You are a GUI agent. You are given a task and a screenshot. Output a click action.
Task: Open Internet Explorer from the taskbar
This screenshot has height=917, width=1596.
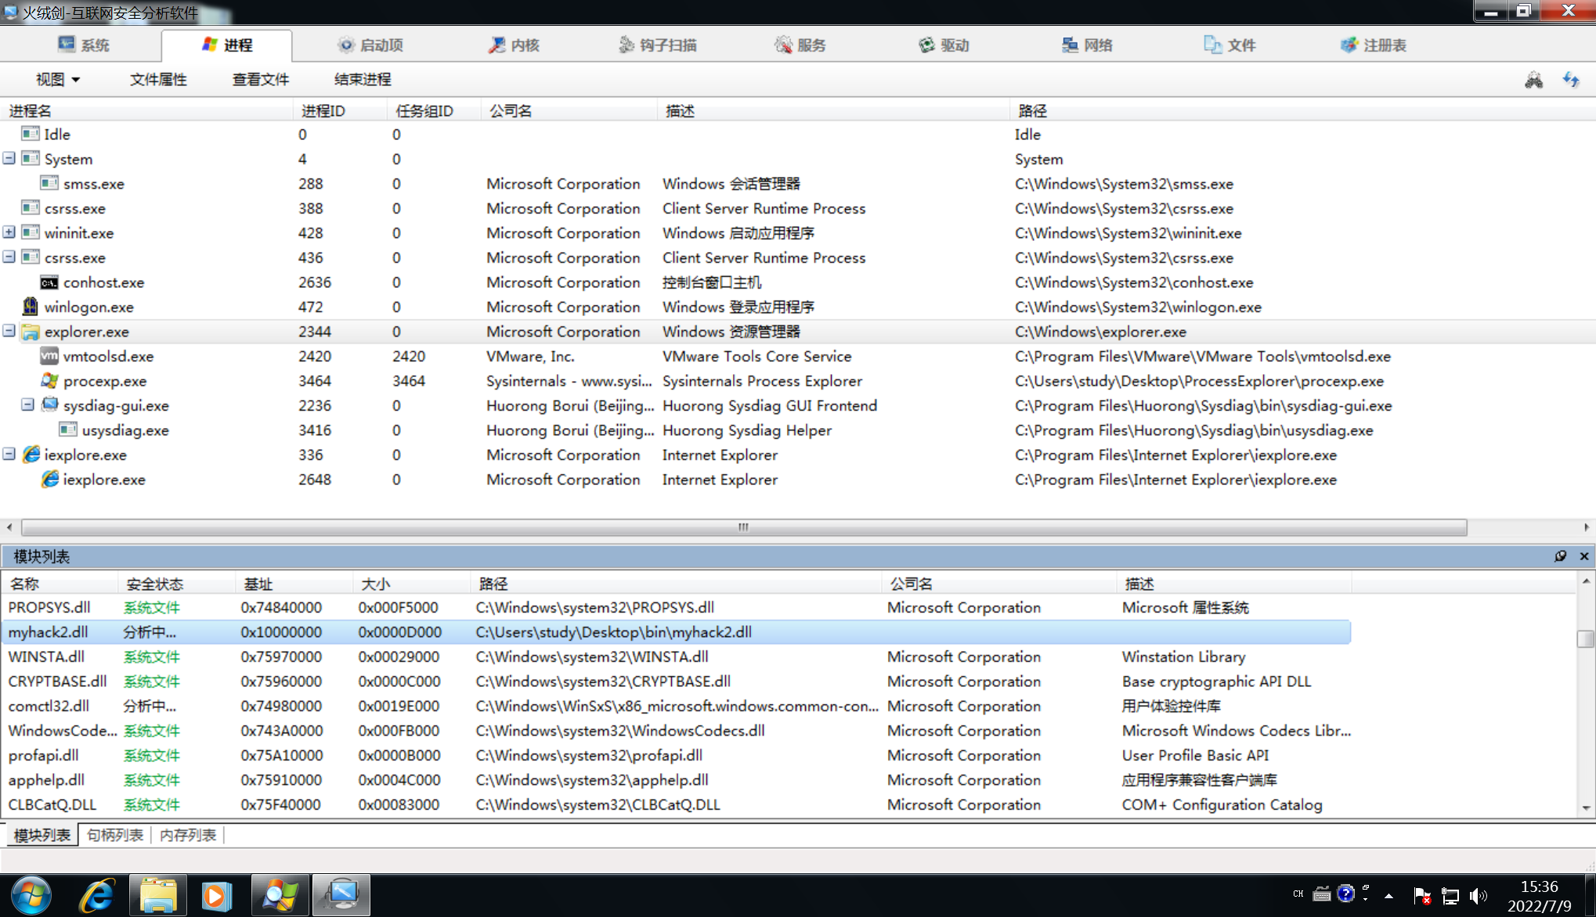click(97, 895)
